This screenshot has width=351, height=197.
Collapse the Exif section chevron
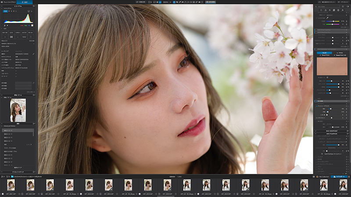[x=2, y=28]
